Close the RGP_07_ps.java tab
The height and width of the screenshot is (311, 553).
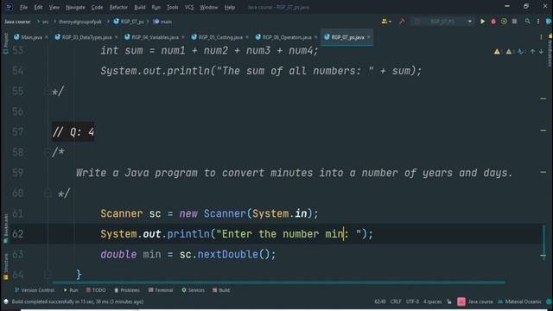point(369,37)
